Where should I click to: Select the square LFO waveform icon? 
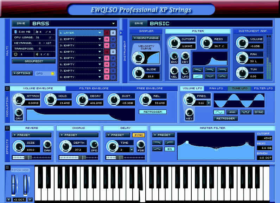[246, 112]
